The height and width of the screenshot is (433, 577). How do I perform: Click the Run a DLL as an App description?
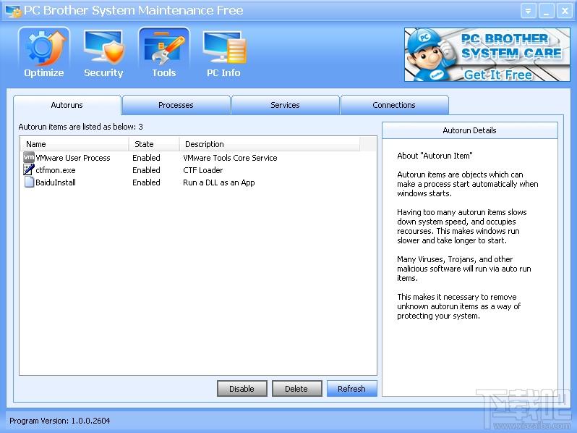tap(219, 182)
